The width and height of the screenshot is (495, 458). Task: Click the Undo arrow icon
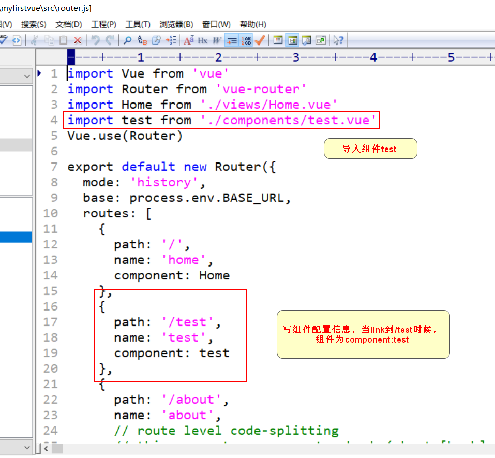pyautogui.click(x=95, y=40)
